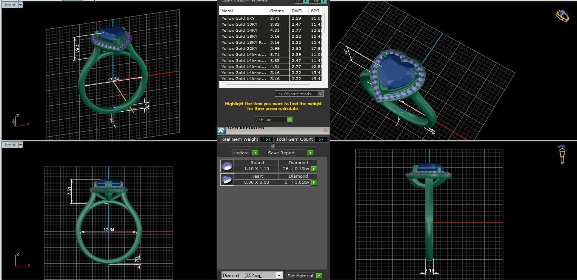The width and height of the screenshot is (577, 280).
Task: Click the gem quantity 26 cell
Action: 285,169
